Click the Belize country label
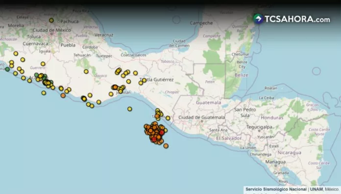 click(242, 75)
